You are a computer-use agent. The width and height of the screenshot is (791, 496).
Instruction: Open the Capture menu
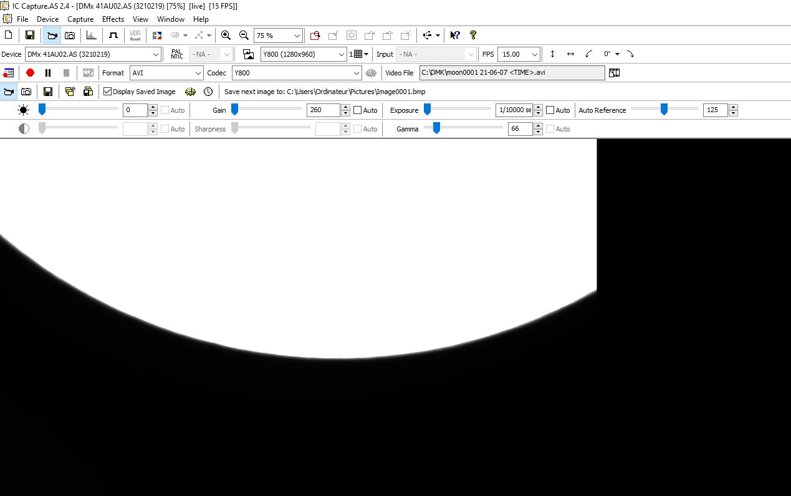(80, 19)
